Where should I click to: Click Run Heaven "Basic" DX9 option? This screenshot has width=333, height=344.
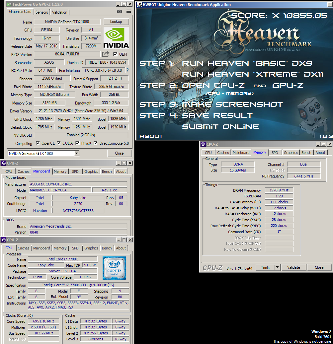click(x=247, y=63)
